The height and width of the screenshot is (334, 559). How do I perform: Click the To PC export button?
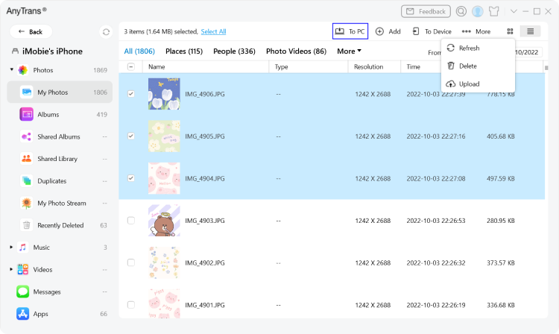coord(350,31)
